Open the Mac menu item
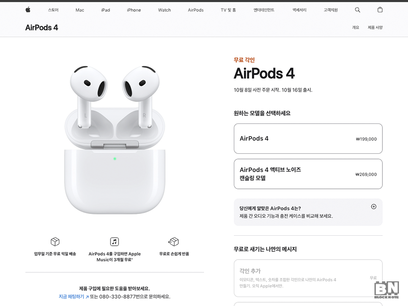Viewport: 408px width, 306px height. click(80, 10)
